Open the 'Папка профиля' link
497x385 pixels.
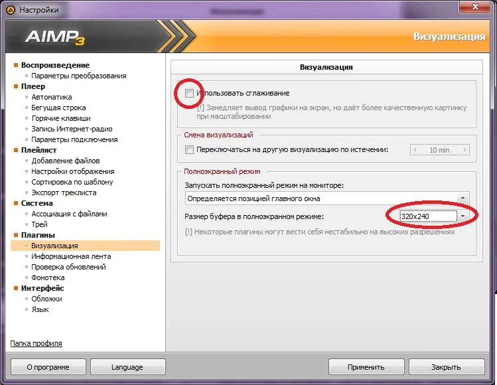click(x=36, y=343)
